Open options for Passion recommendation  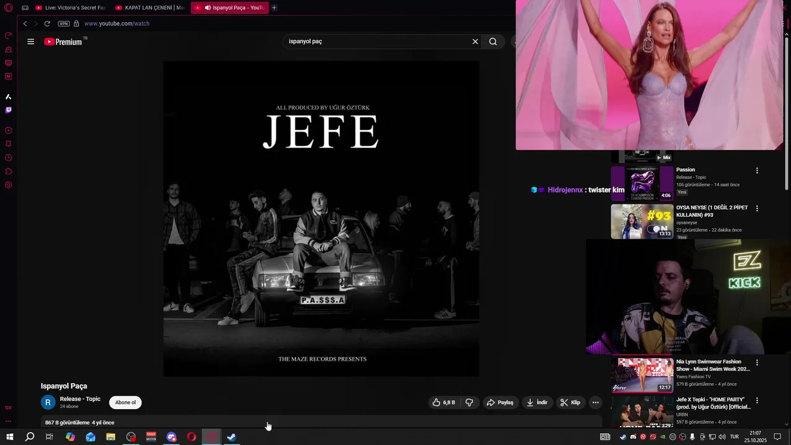[757, 171]
